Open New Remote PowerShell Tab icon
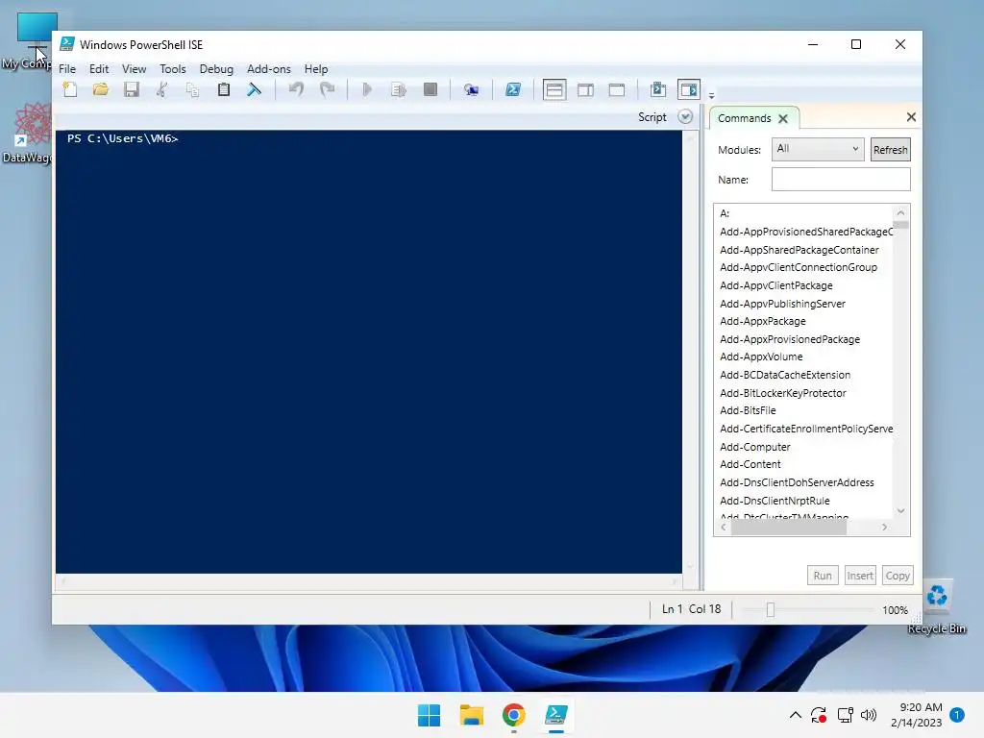984x738 pixels. tap(471, 89)
